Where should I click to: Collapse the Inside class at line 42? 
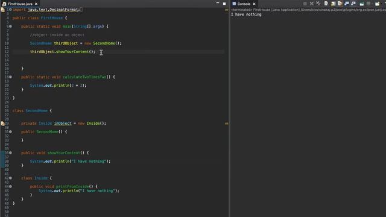10,178
